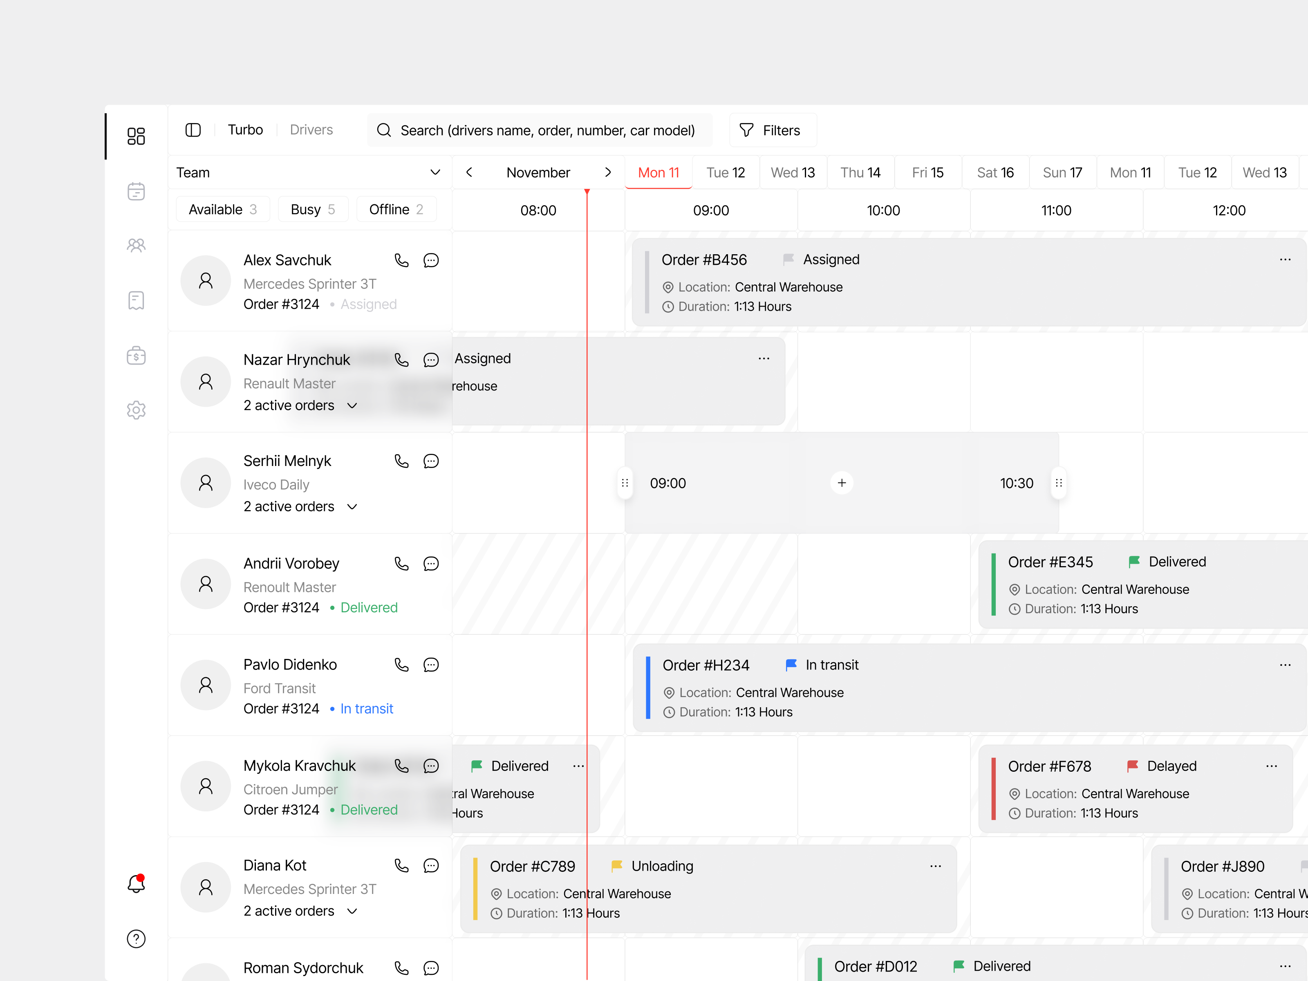Screen dimensions: 1308x981
Task: Select the Fri 15 day tab
Action: pos(928,172)
